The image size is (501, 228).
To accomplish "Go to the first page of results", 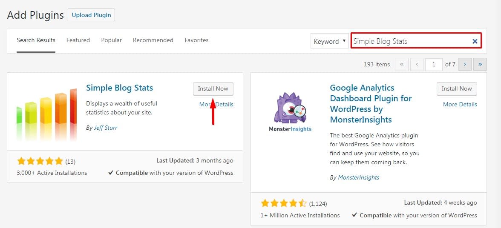I will pos(402,64).
